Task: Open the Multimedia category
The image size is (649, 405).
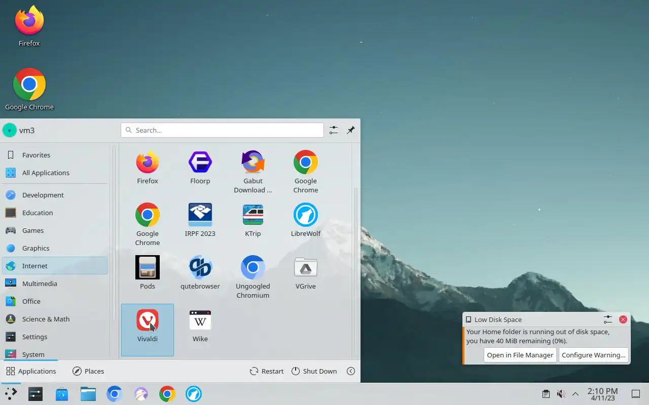Action: tap(55, 283)
